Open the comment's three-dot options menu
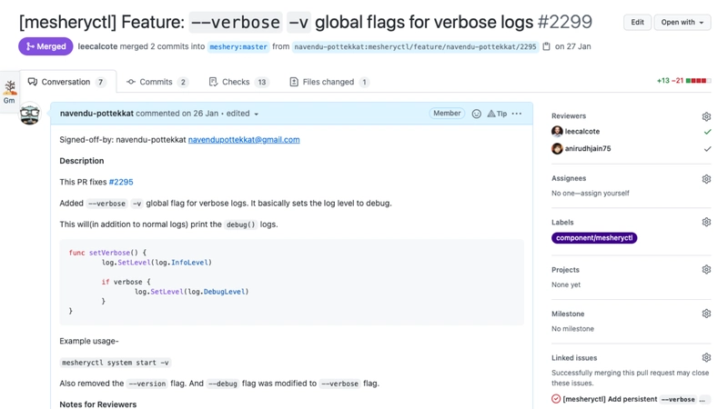The image size is (728, 409). (517, 114)
